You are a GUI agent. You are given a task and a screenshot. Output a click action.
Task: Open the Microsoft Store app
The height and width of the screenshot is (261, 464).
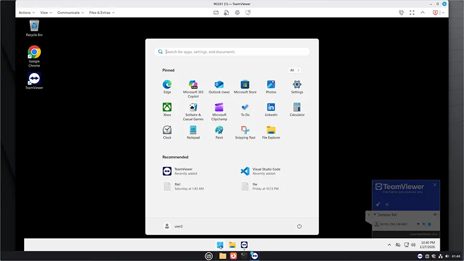pyautogui.click(x=245, y=87)
